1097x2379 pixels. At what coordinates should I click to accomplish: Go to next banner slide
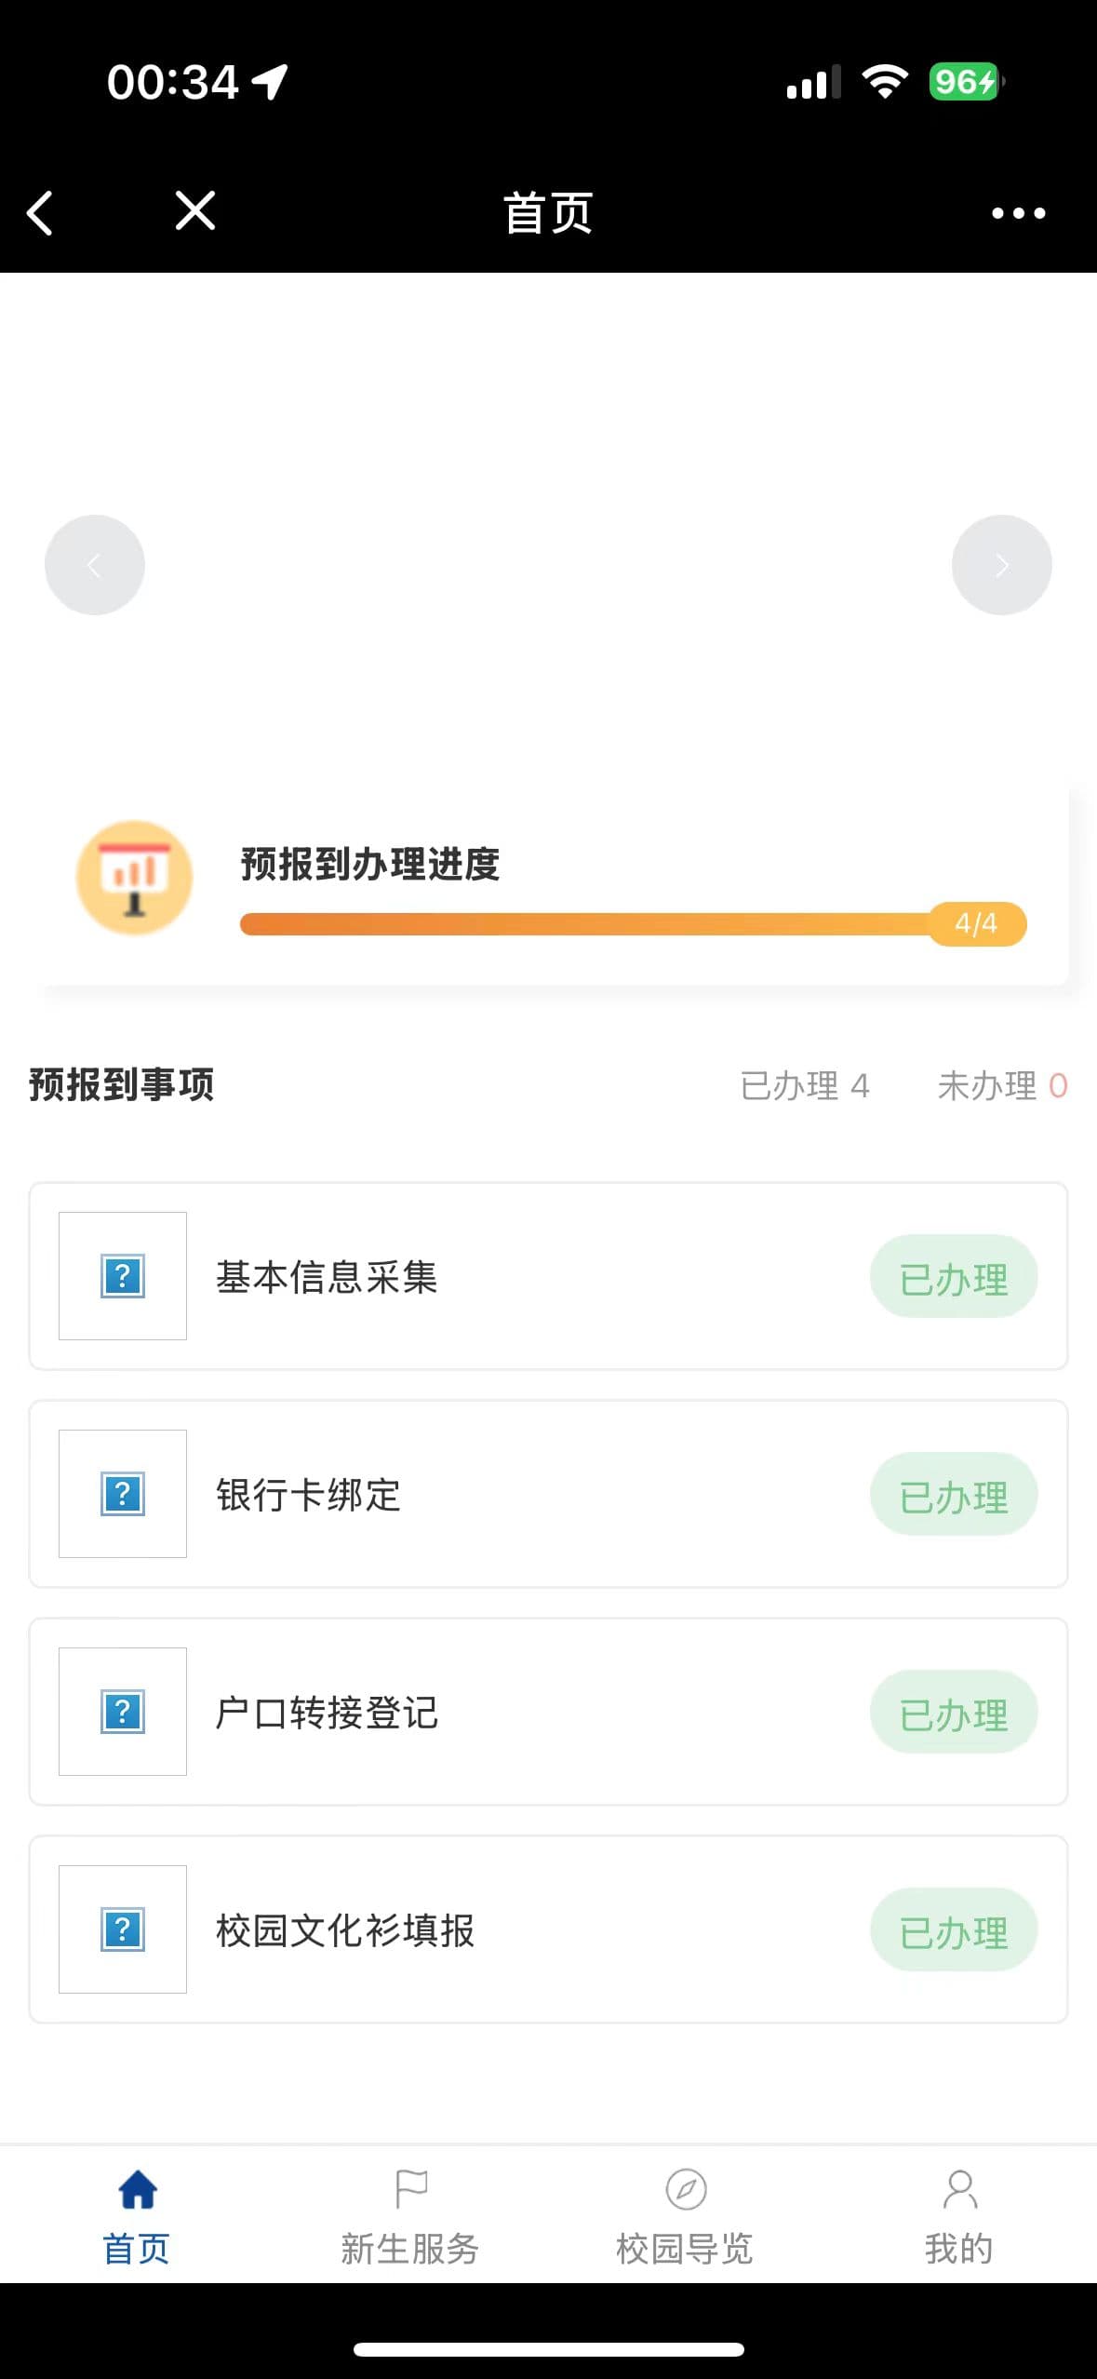point(1001,565)
